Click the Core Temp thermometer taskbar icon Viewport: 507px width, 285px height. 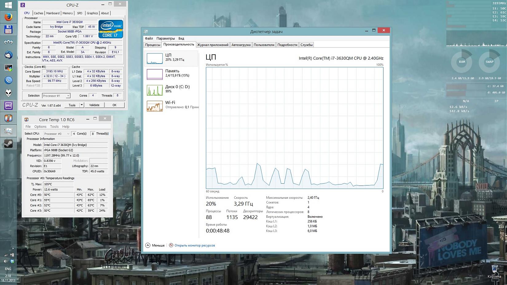(x=8, y=118)
